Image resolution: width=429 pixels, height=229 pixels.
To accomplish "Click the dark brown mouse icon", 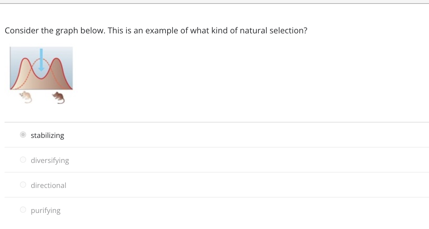I will point(59,98).
